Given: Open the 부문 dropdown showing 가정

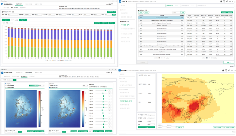Looking at the screenshot, I should [9, 23].
